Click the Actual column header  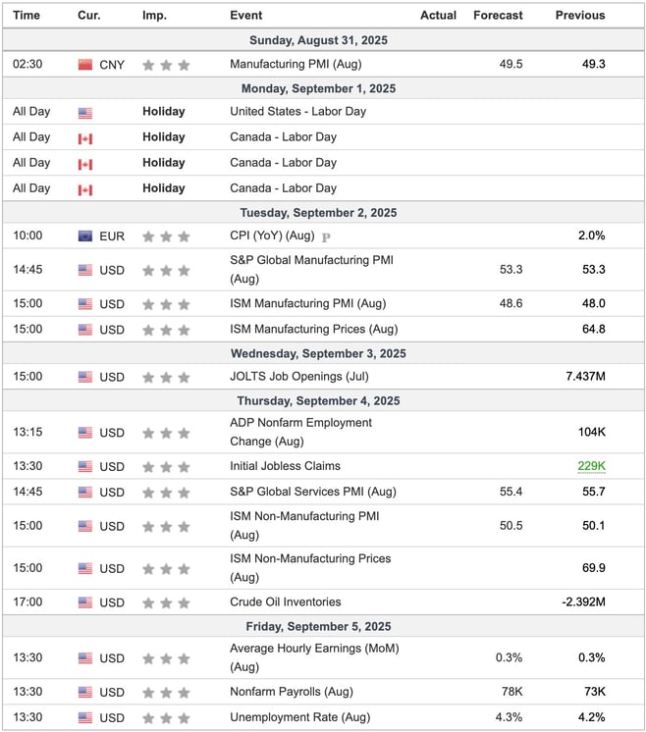pos(438,16)
